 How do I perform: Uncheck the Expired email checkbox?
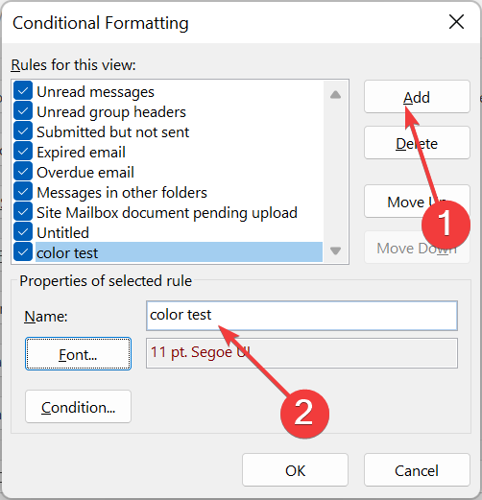[x=23, y=152]
